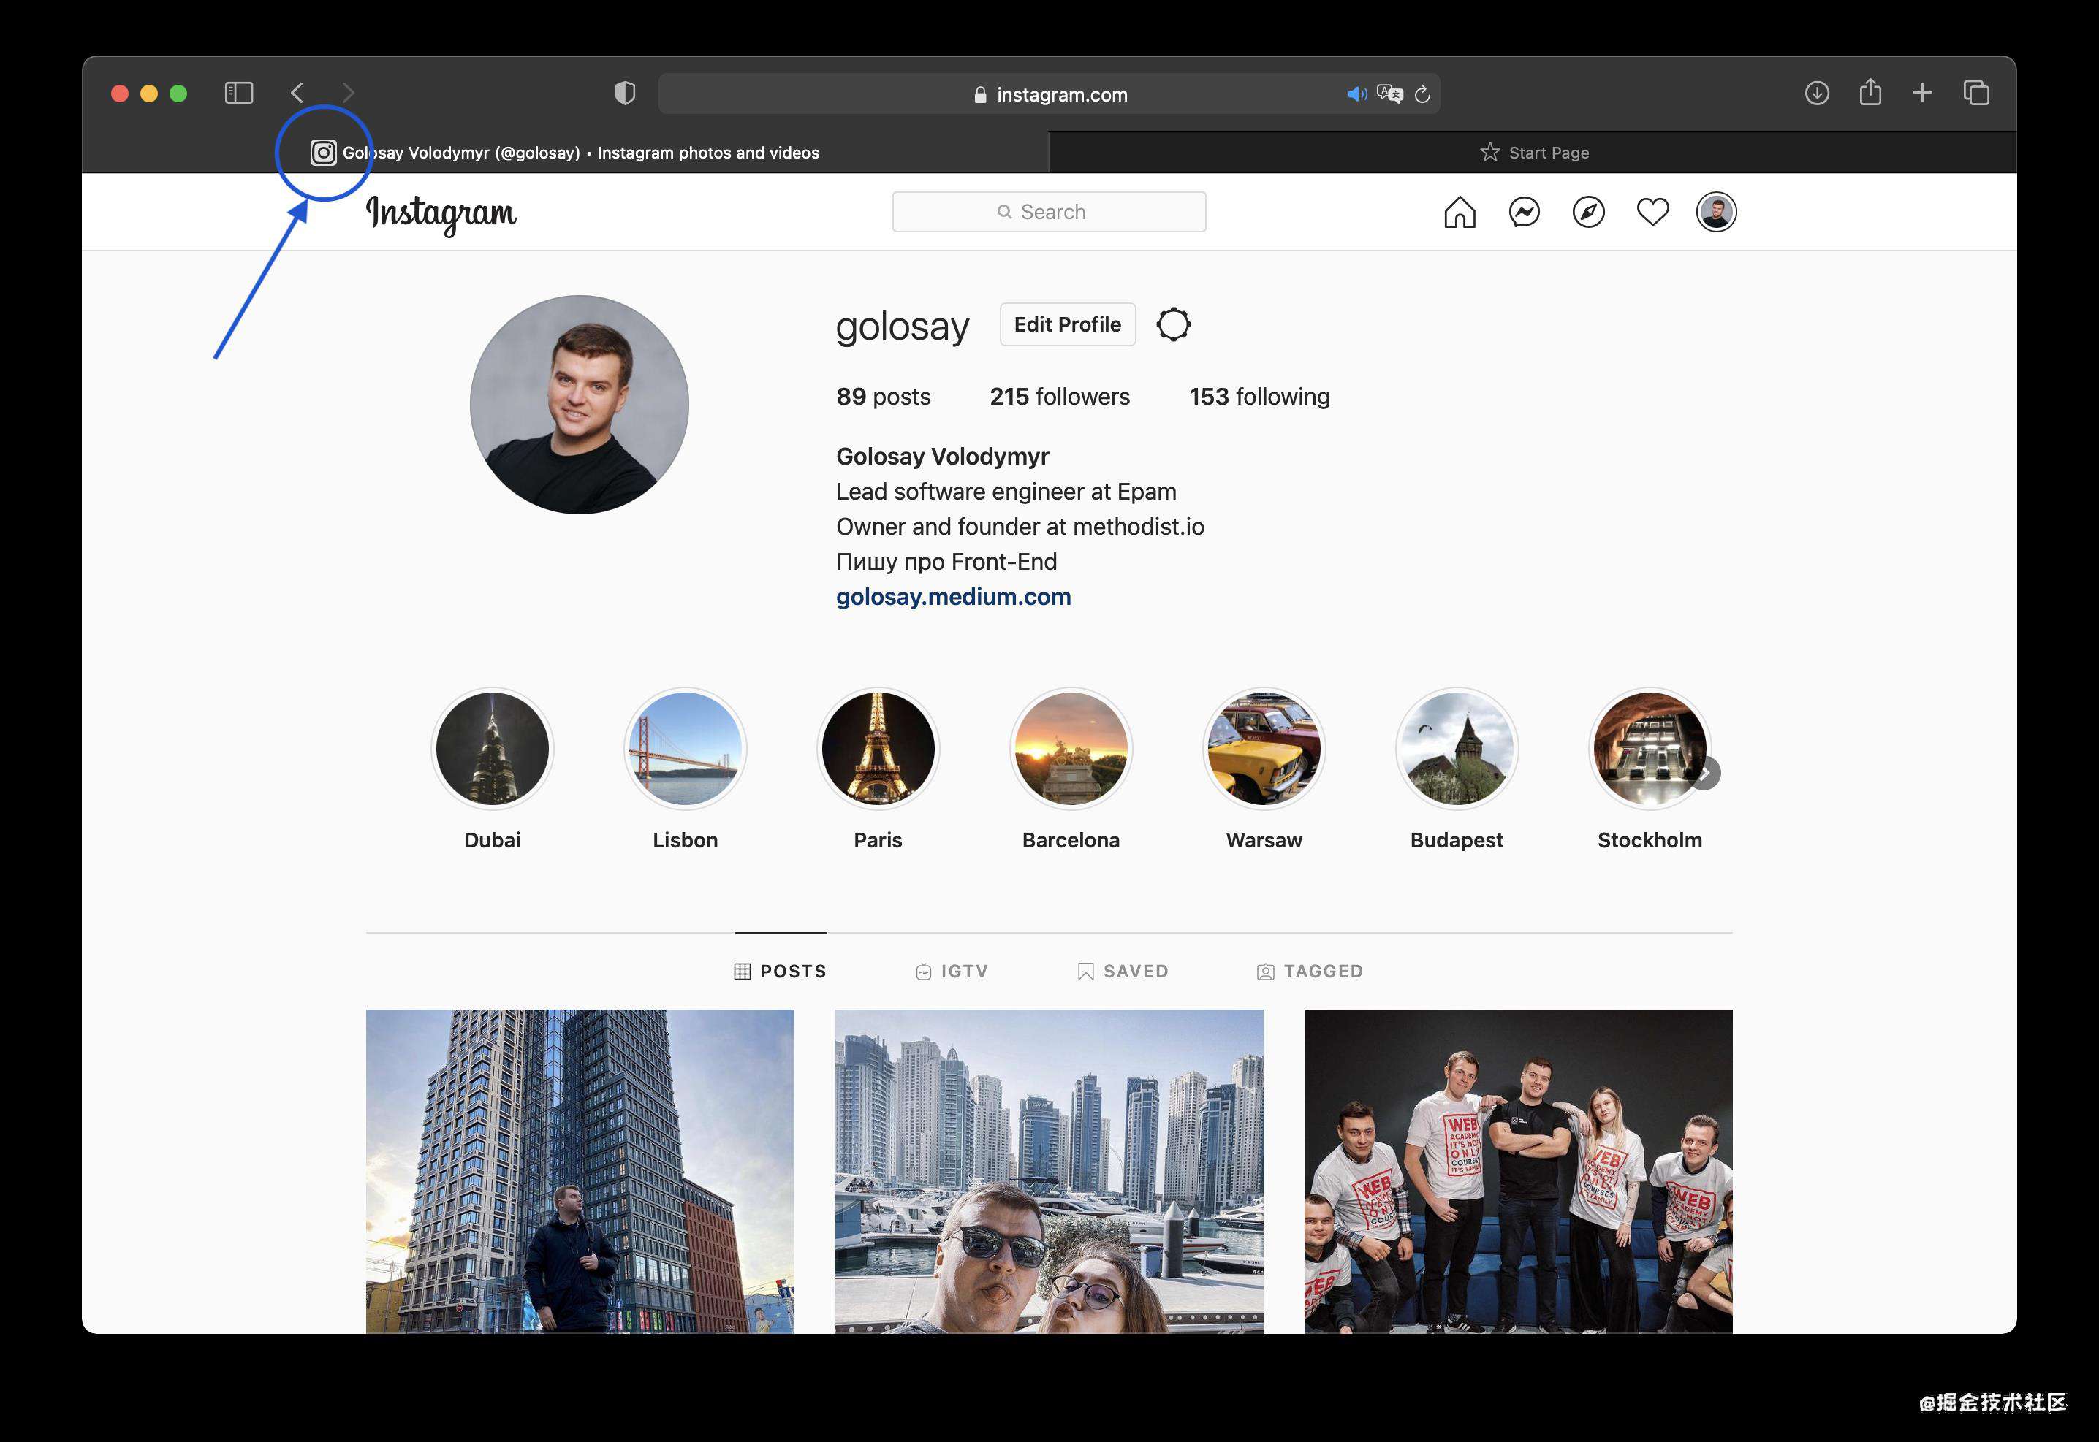
Task: Open the Paris story highlight
Action: click(878, 749)
